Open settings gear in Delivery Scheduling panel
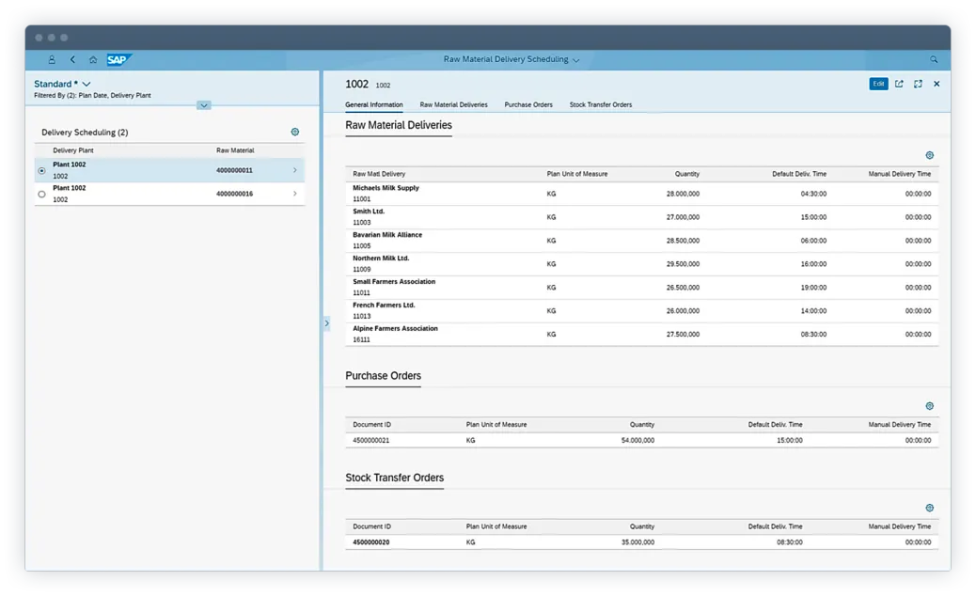 pos(294,132)
